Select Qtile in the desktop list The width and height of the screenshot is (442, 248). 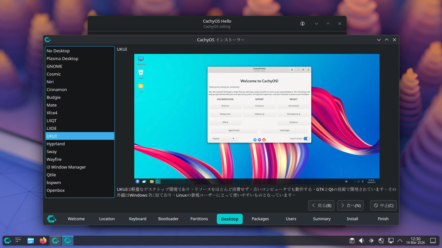(x=80, y=175)
